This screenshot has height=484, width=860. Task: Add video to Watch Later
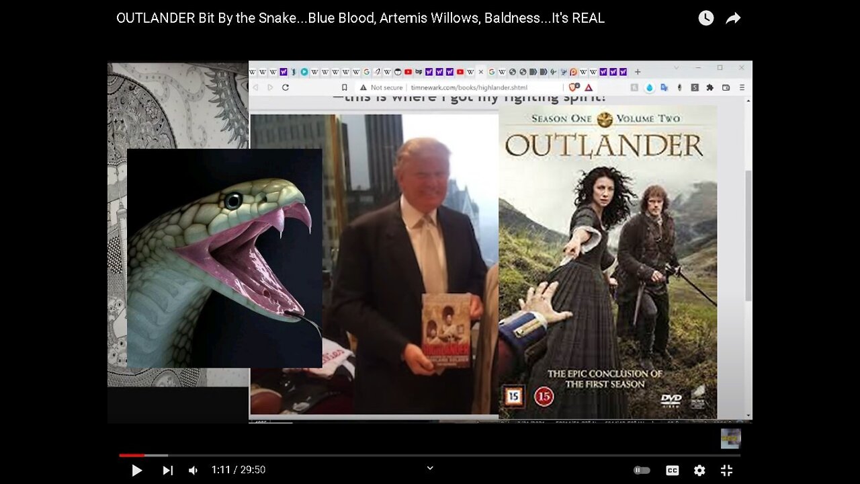[x=706, y=18]
